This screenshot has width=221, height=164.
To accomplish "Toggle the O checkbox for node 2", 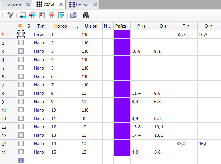I will coord(21,42).
